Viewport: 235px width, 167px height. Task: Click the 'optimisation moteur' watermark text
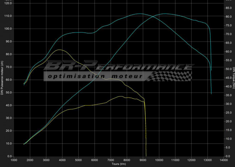(x=95, y=76)
